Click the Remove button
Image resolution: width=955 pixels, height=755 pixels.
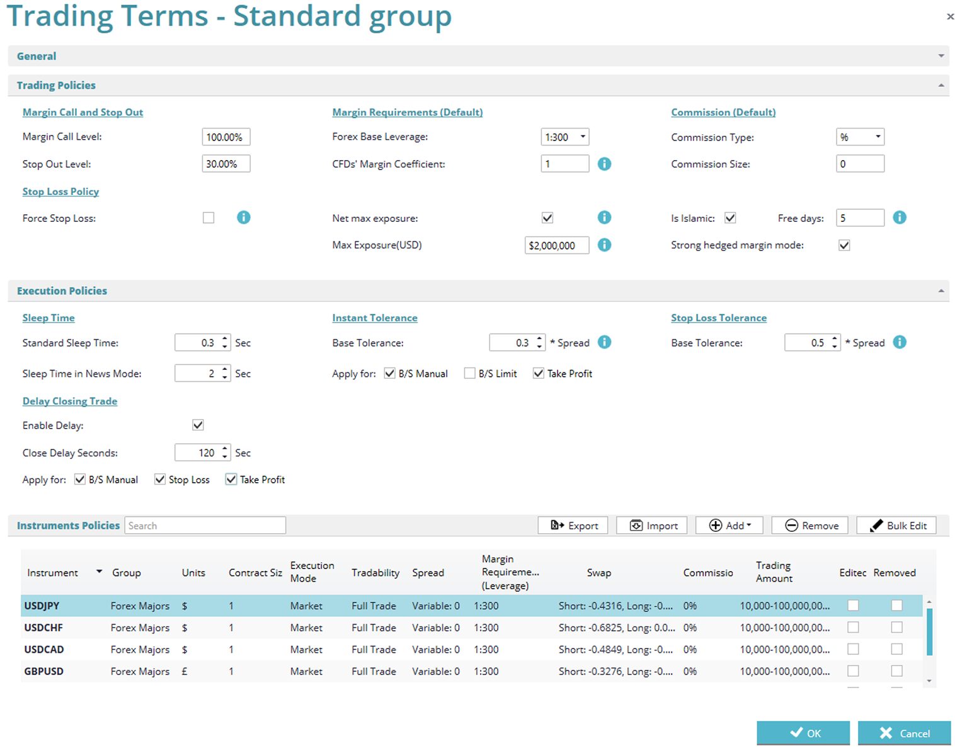[809, 526]
